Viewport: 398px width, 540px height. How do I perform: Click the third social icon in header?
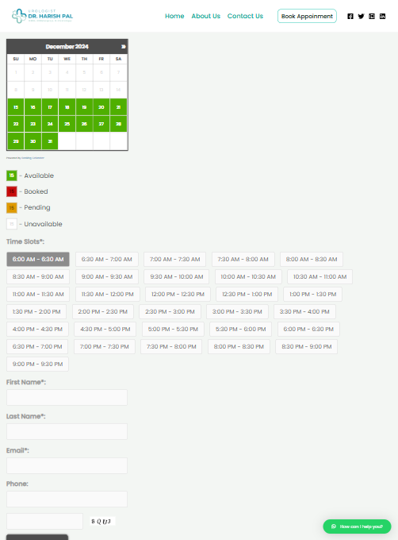click(x=372, y=16)
